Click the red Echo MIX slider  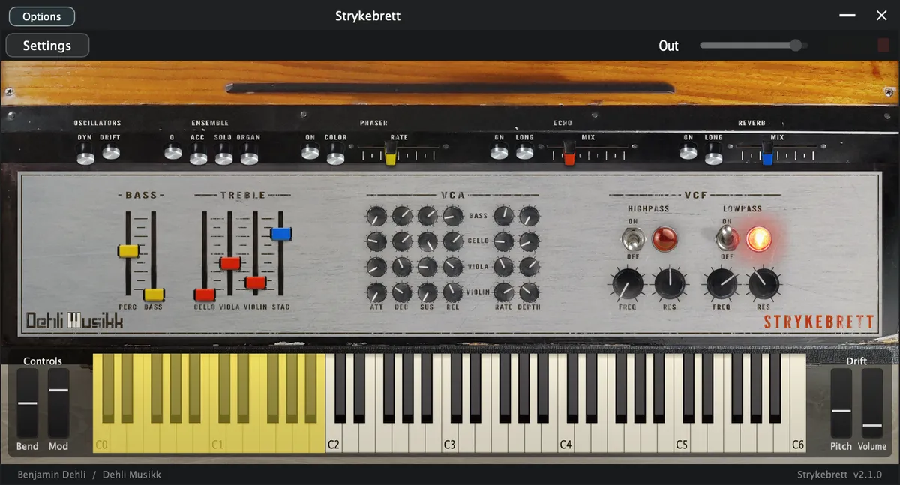point(569,154)
